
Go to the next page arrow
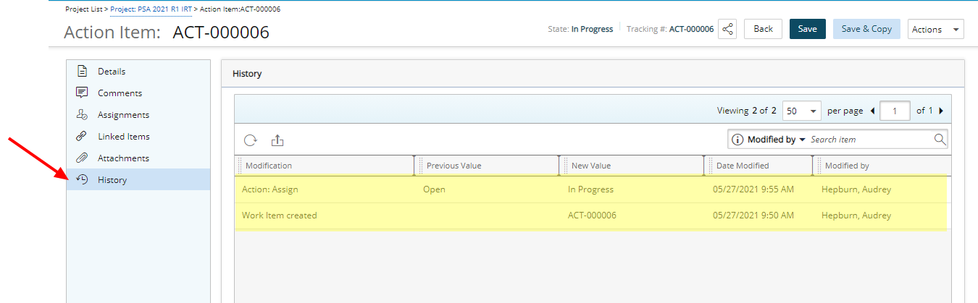coord(941,111)
